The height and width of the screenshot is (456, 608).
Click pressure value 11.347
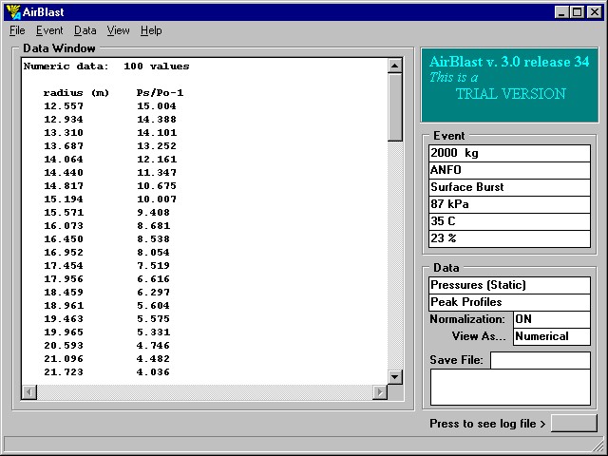[x=157, y=173]
